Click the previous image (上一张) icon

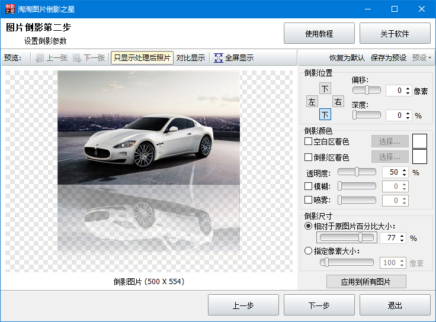(40, 58)
